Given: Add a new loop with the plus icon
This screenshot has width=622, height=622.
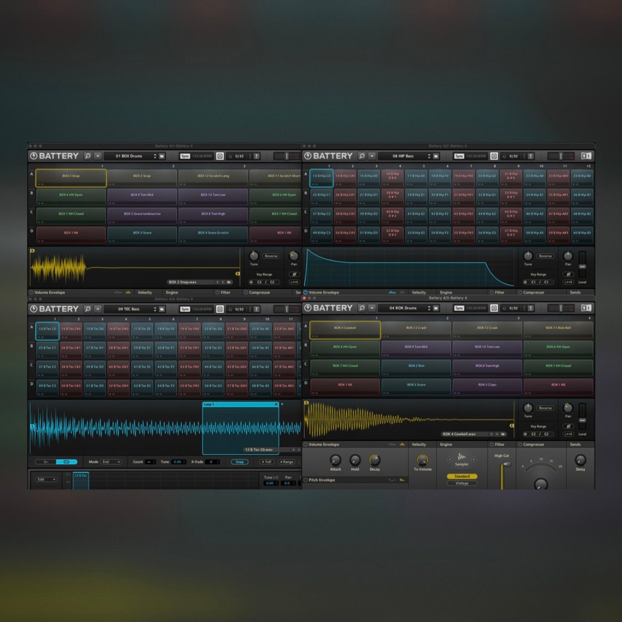Looking at the screenshot, I should click(282, 404).
